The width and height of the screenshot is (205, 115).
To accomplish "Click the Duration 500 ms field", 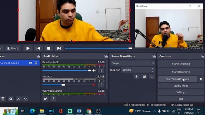I will pyautogui.click(x=136, y=70).
